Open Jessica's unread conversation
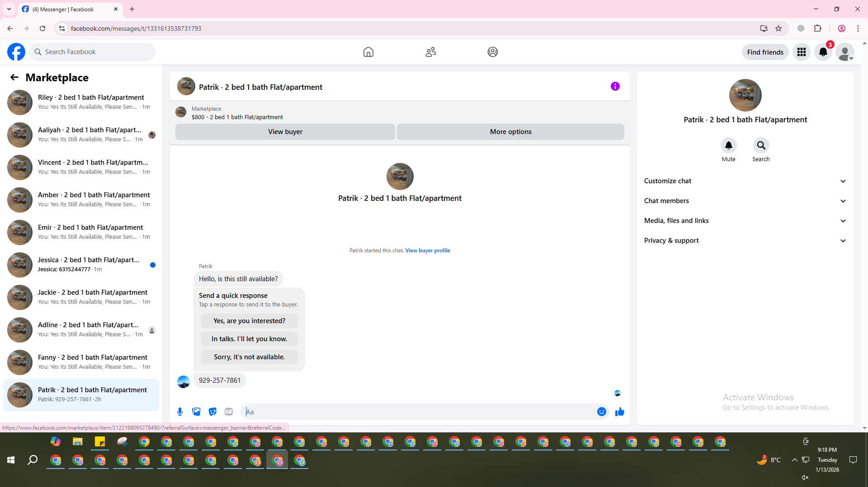The image size is (868, 487). (81, 264)
